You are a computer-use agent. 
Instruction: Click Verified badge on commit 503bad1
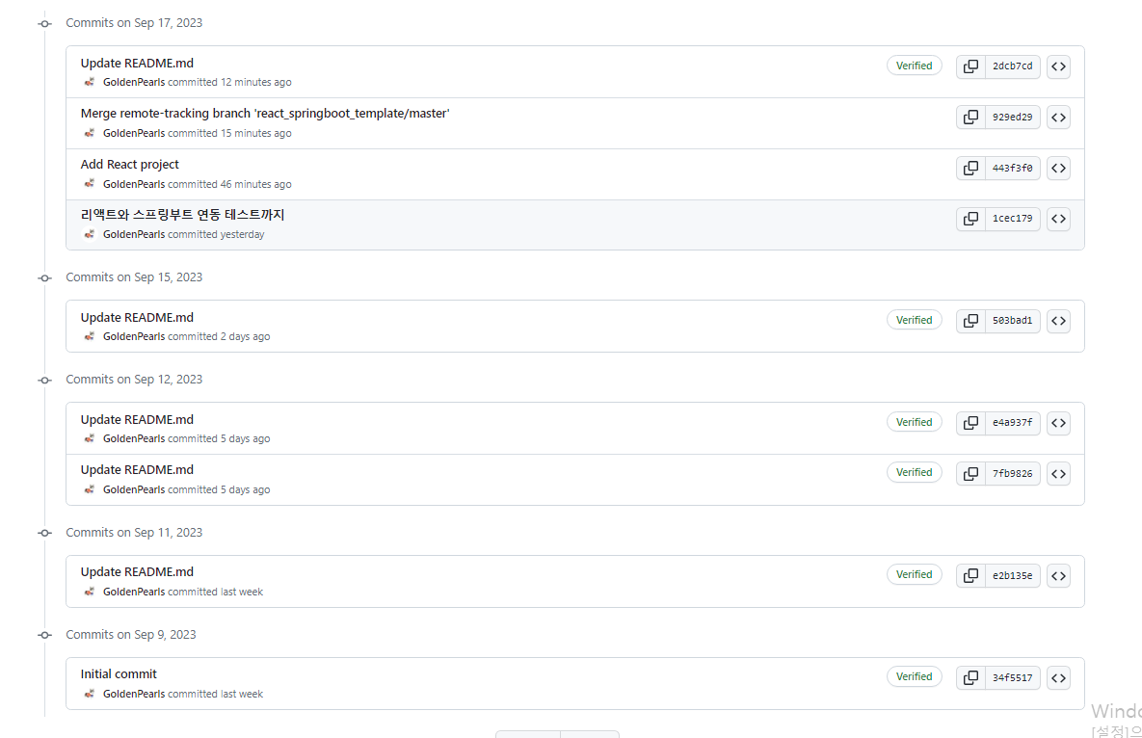[x=914, y=321]
